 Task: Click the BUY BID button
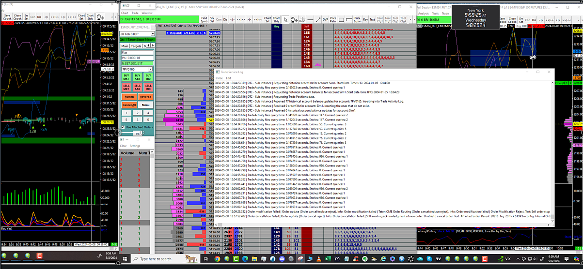149,77
